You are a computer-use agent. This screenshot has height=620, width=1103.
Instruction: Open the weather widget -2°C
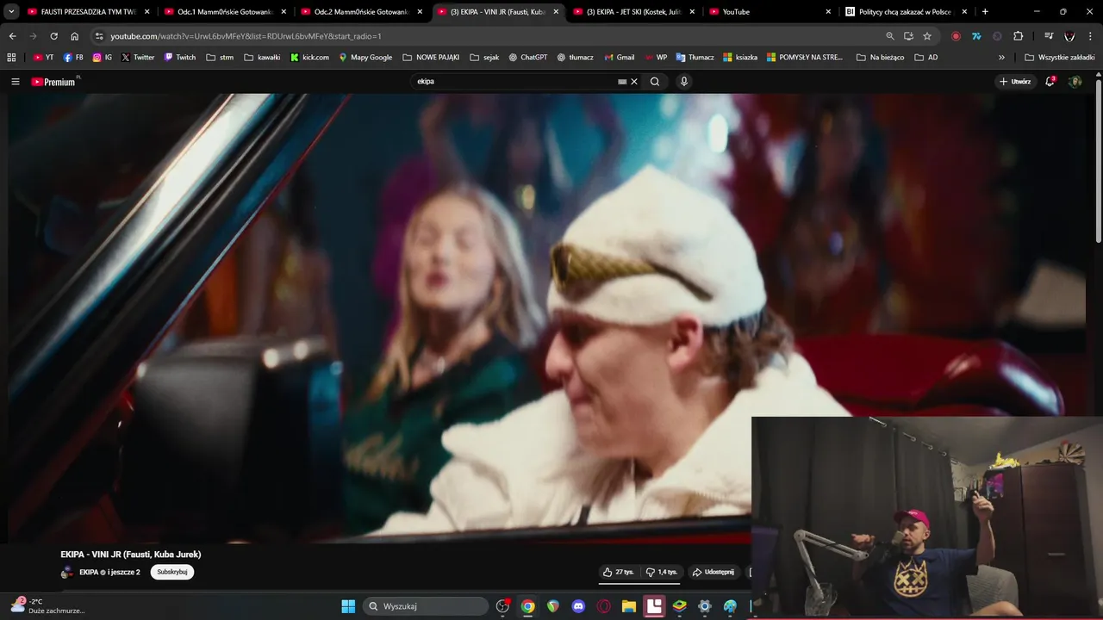click(x=47, y=605)
